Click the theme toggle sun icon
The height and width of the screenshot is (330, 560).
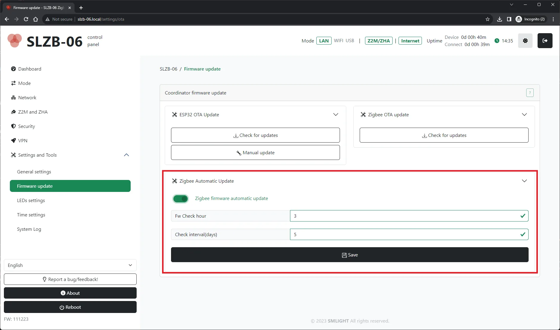pyautogui.click(x=525, y=41)
